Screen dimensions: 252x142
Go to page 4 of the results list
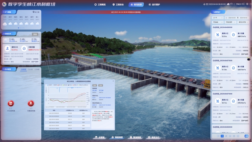point(234,136)
